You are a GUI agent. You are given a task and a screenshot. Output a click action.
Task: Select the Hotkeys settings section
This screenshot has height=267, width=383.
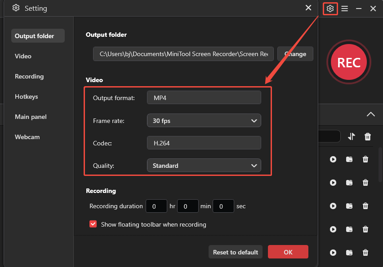(27, 96)
